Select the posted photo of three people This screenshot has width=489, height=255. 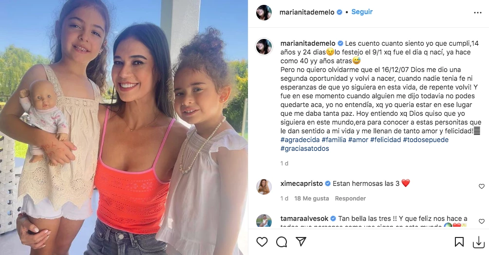[x=124, y=127]
